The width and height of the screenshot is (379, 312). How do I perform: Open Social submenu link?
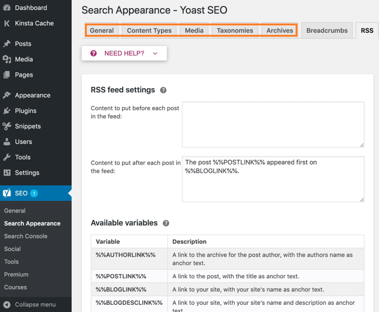click(x=13, y=249)
